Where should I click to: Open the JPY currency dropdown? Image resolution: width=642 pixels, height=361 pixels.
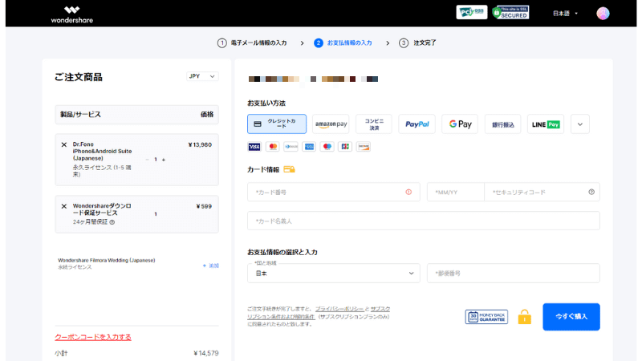pos(202,76)
